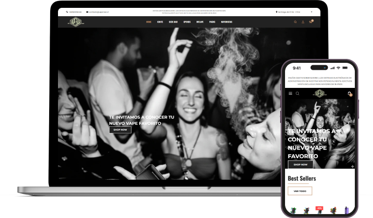Open the search icon on the phone site
373x218 pixels.
tap(297, 93)
